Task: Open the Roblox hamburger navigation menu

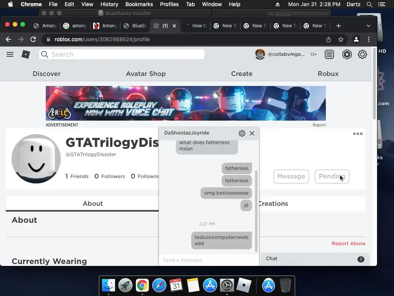Action: 10,54
